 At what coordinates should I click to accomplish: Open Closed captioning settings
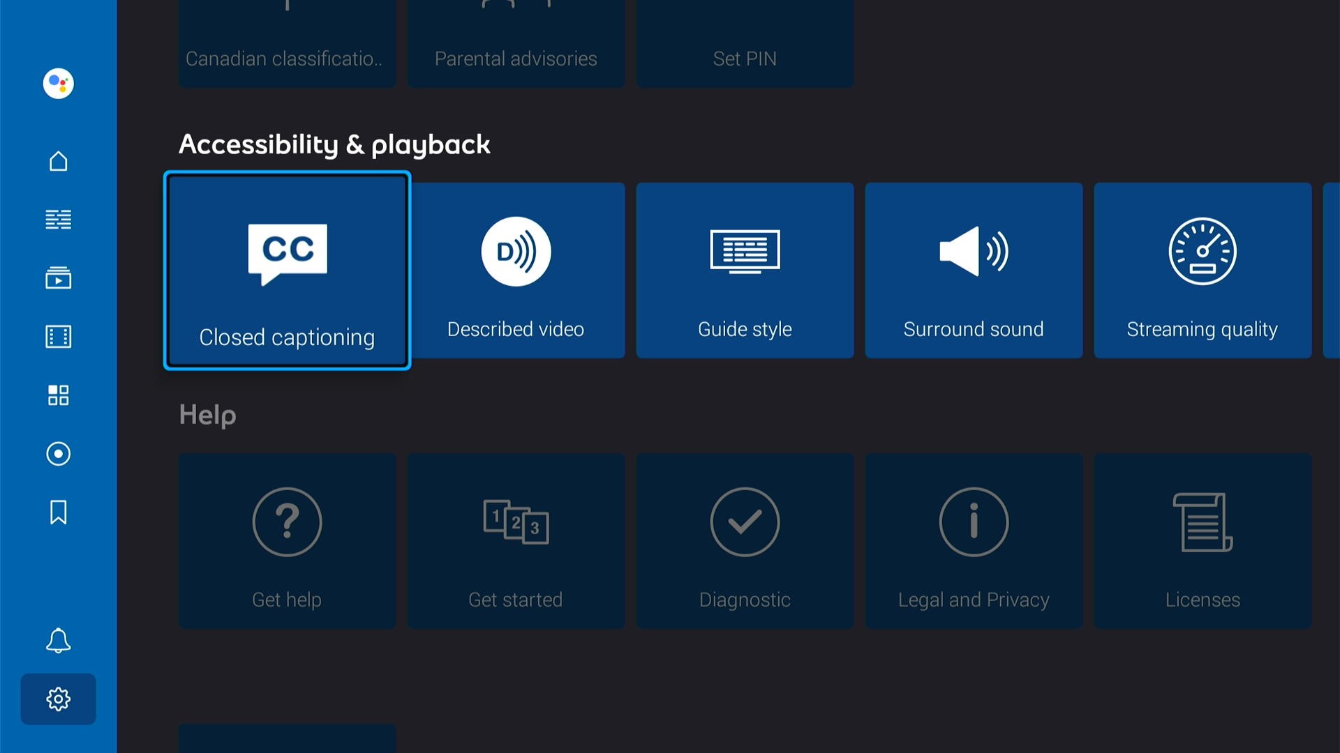click(287, 271)
